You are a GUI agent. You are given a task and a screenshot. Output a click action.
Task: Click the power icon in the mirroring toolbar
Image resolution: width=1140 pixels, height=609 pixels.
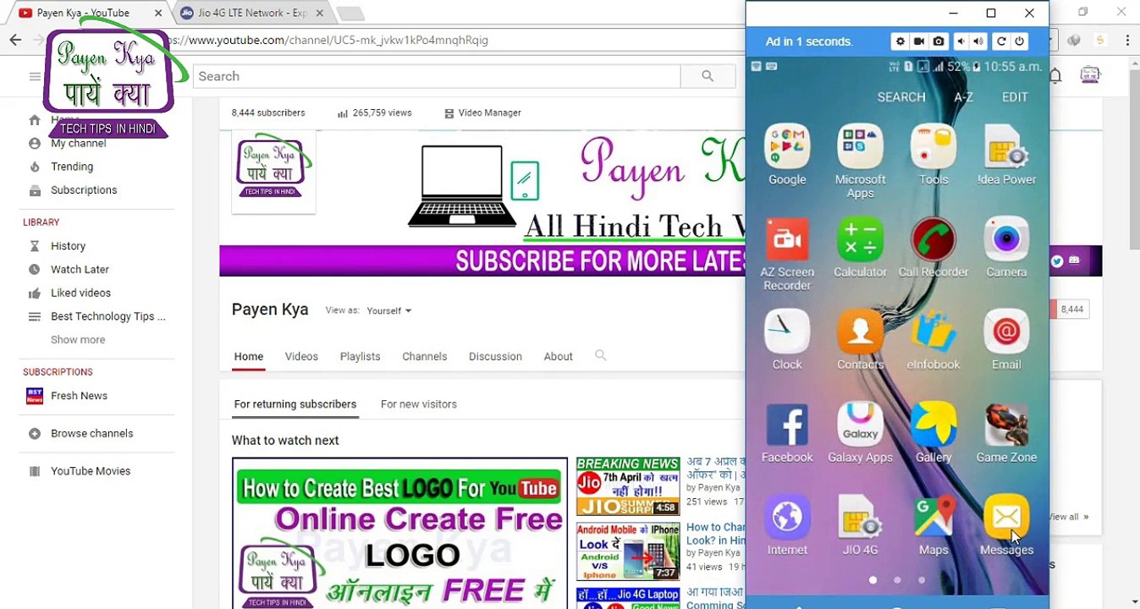point(1019,41)
